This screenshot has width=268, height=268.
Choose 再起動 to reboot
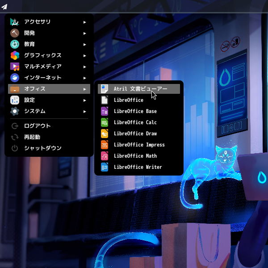49,137
